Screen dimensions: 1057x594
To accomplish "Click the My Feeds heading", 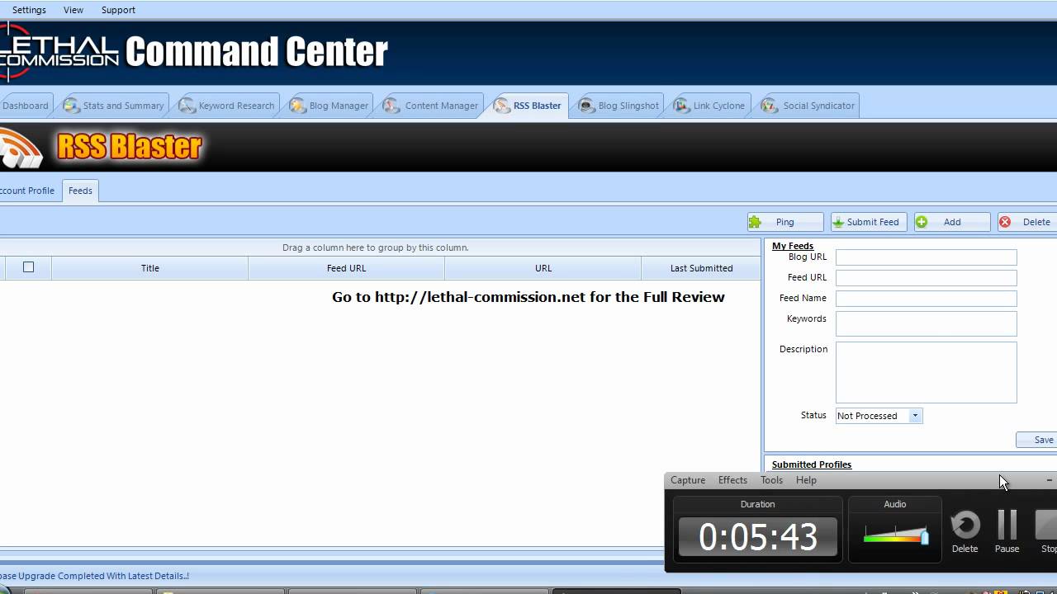I will point(793,246).
